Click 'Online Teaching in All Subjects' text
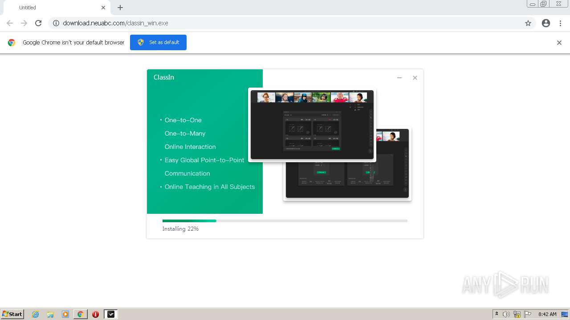Image resolution: width=570 pixels, height=320 pixels. tap(210, 187)
